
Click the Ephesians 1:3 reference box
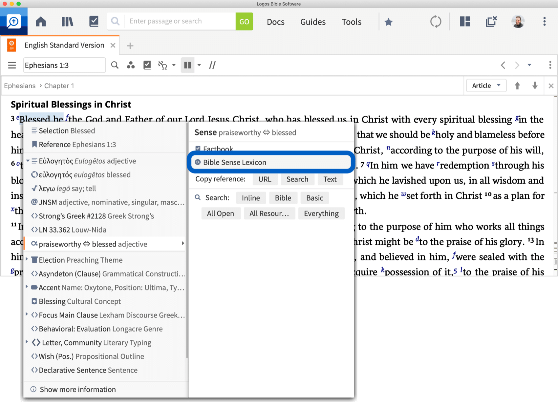pyautogui.click(x=64, y=65)
